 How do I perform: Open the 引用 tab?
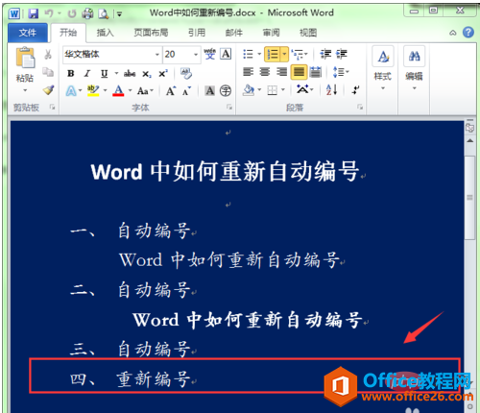pos(197,33)
